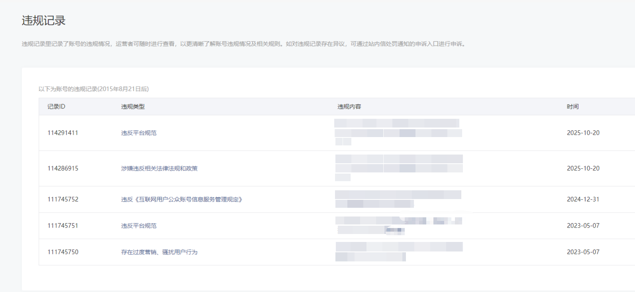Select record ID 111745750
This screenshot has width=635, height=292.
(x=63, y=252)
